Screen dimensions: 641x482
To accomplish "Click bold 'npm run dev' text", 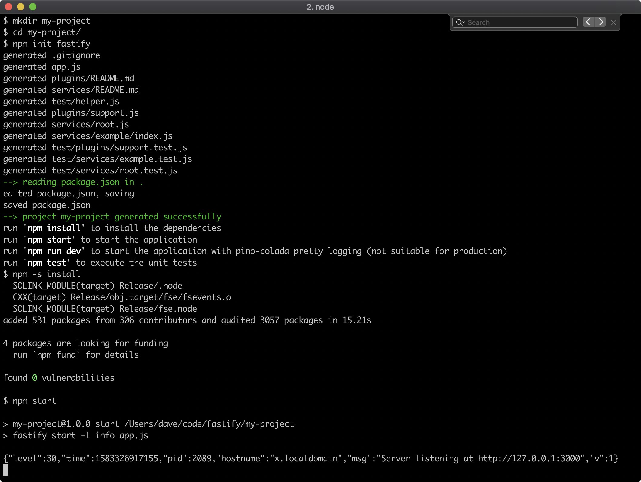I will [54, 251].
